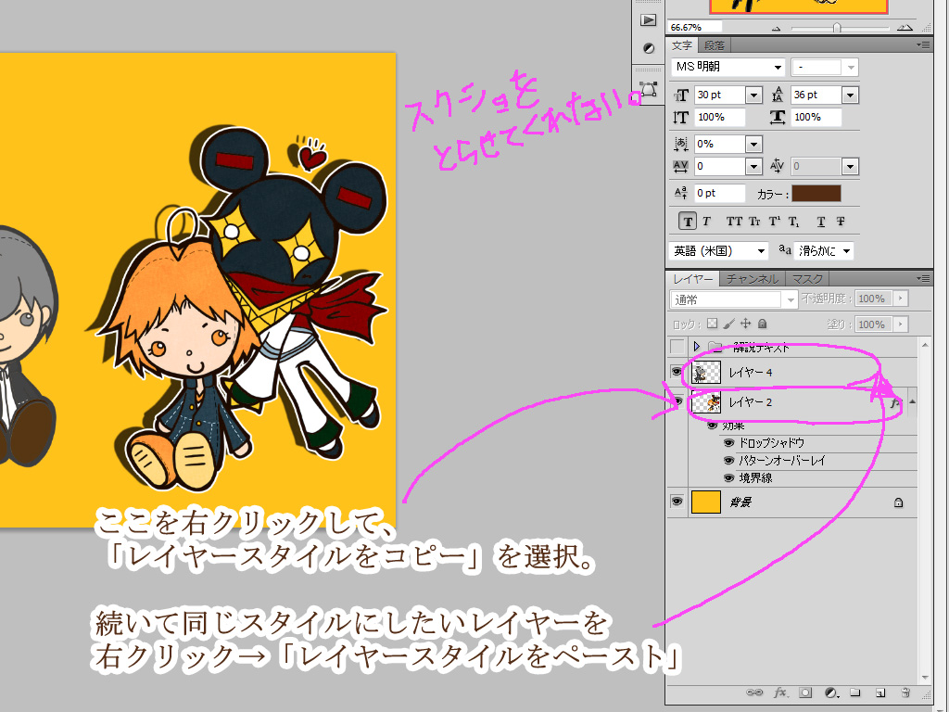Hide レイヤー 4 with its eye icon
Image resolution: width=949 pixels, height=712 pixels.
coord(677,372)
